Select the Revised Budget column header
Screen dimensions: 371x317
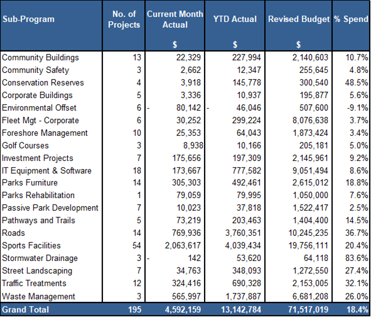click(299, 19)
